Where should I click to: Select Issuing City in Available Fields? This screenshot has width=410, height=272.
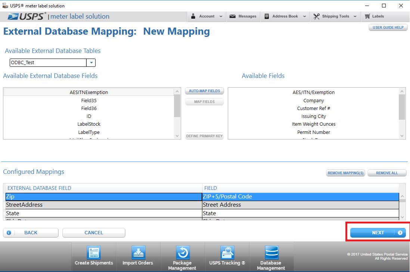[314, 116]
